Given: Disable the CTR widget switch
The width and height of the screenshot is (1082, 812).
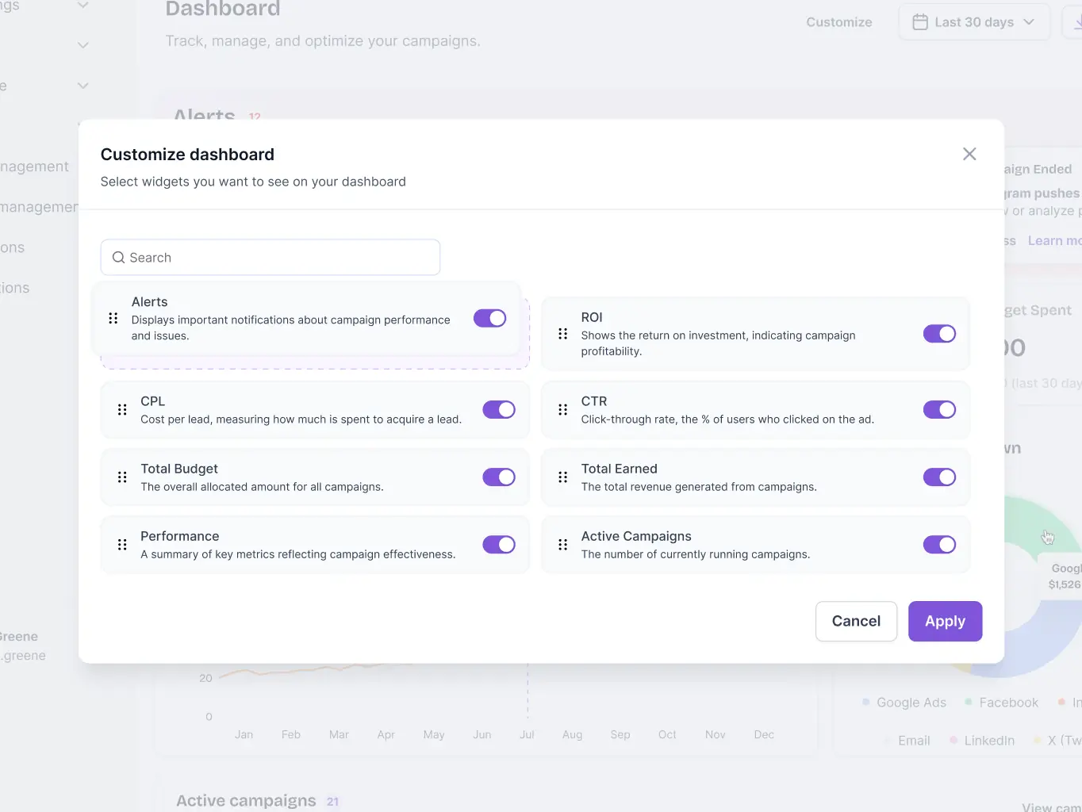Looking at the screenshot, I should pos(940,409).
